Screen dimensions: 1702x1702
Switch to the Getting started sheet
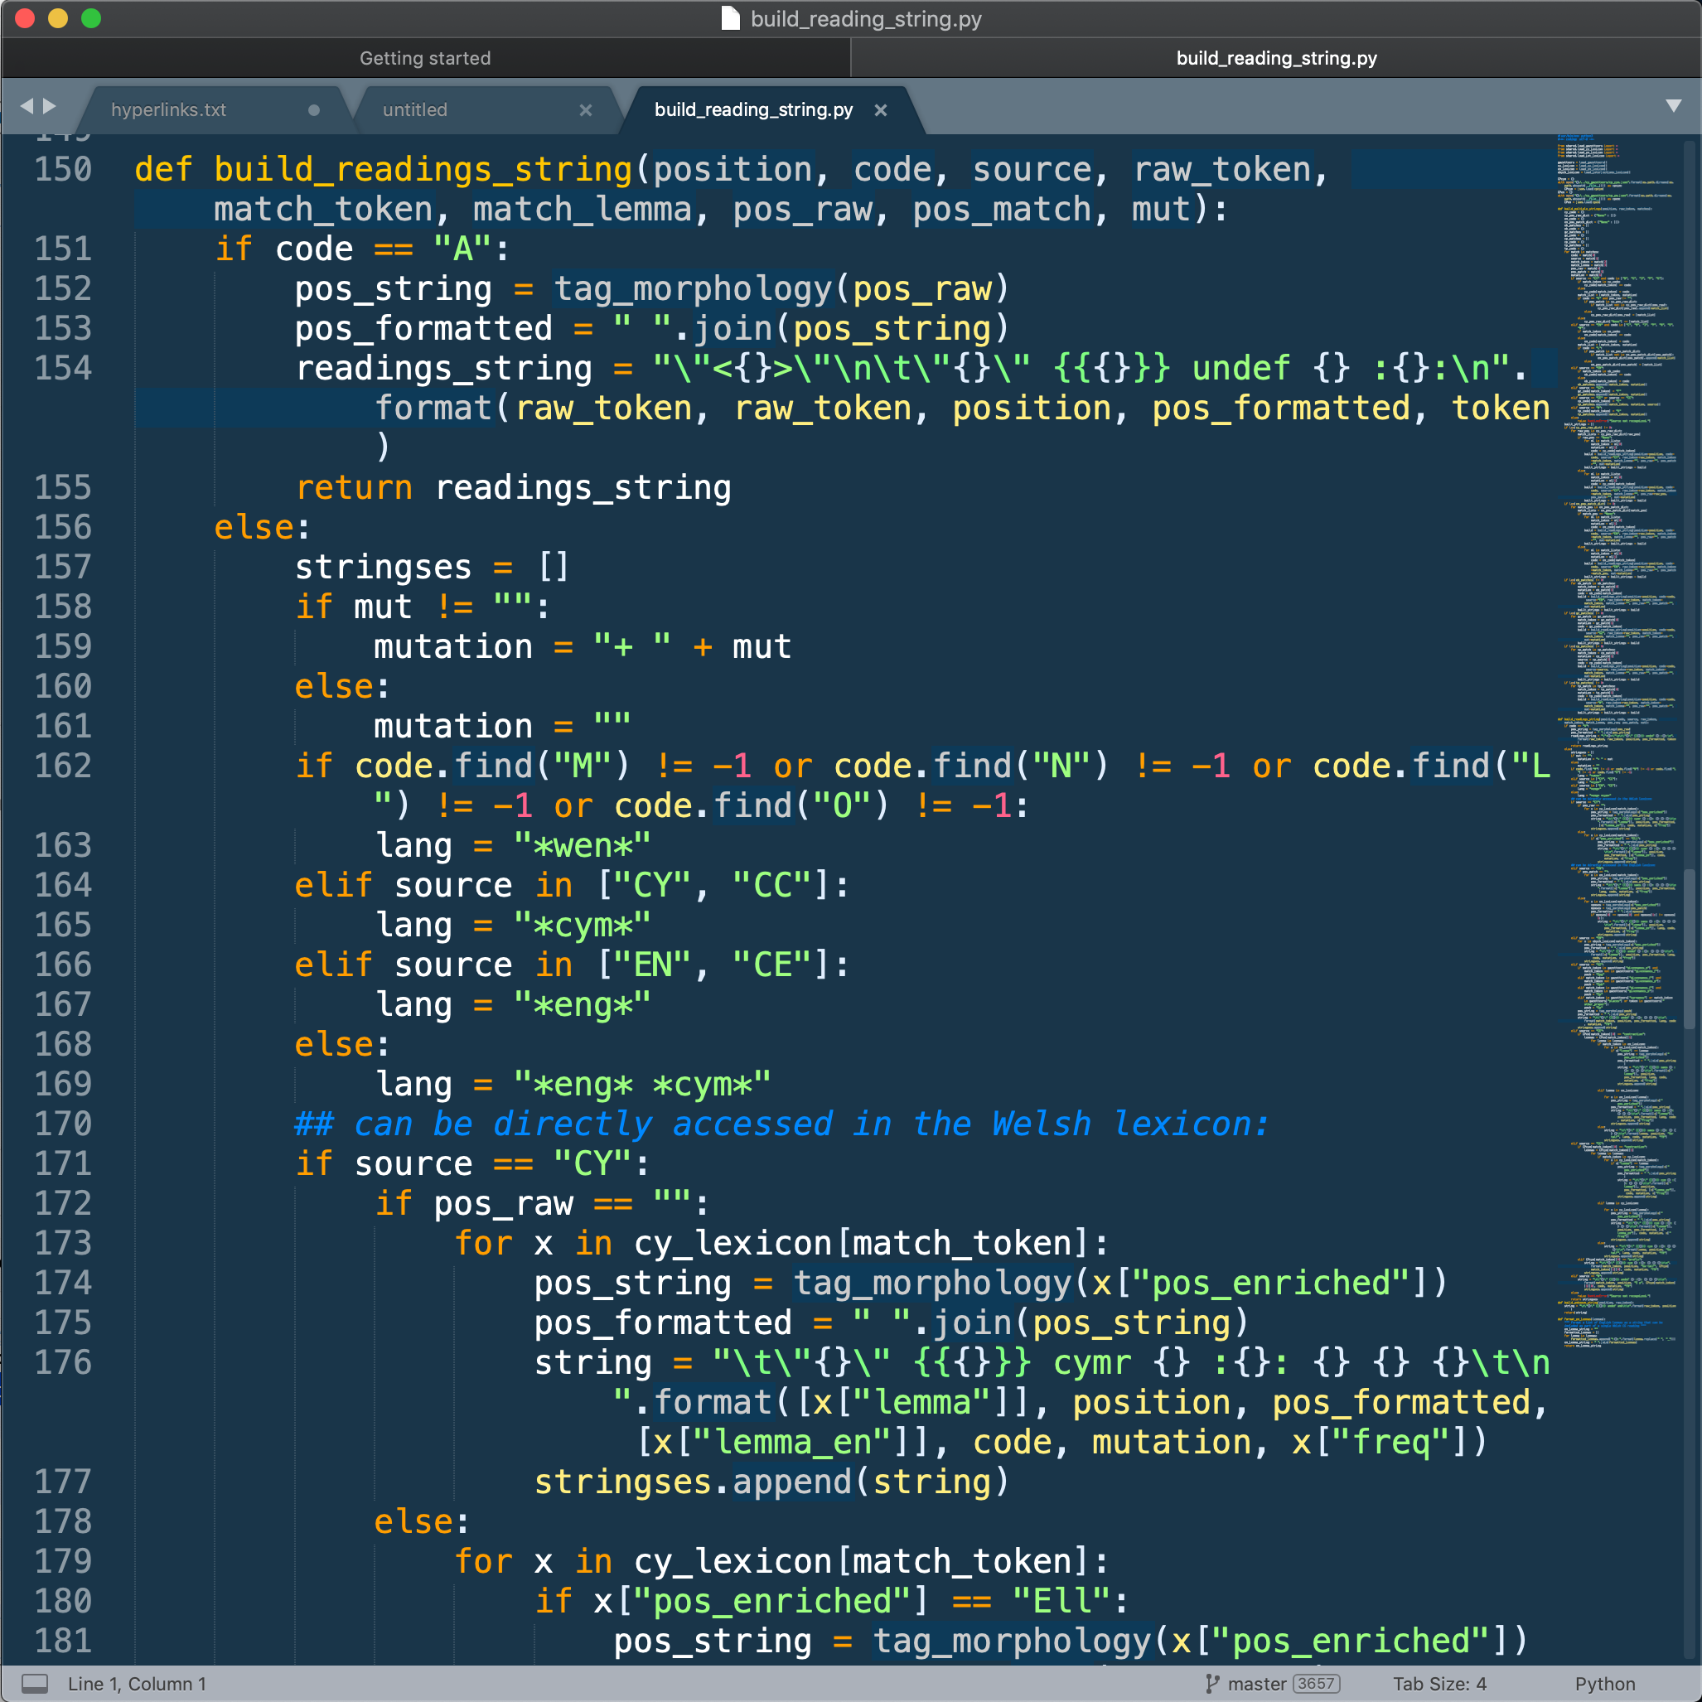[x=426, y=58]
